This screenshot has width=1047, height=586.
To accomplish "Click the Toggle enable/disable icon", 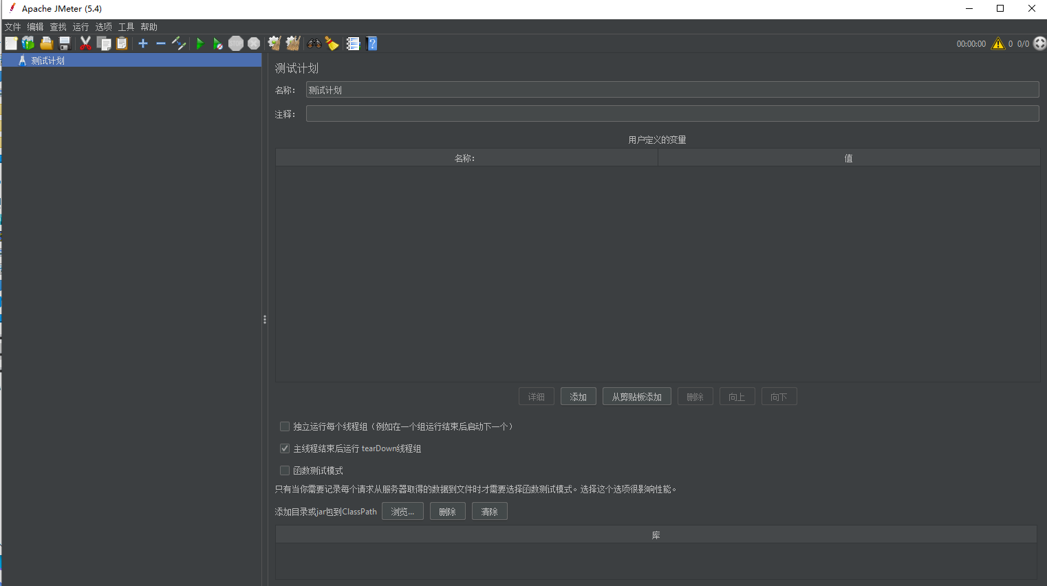I will (179, 43).
